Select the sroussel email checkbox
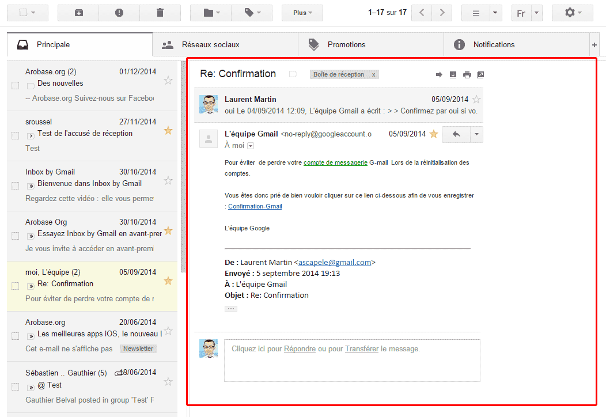606x417 pixels. [16, 136]
